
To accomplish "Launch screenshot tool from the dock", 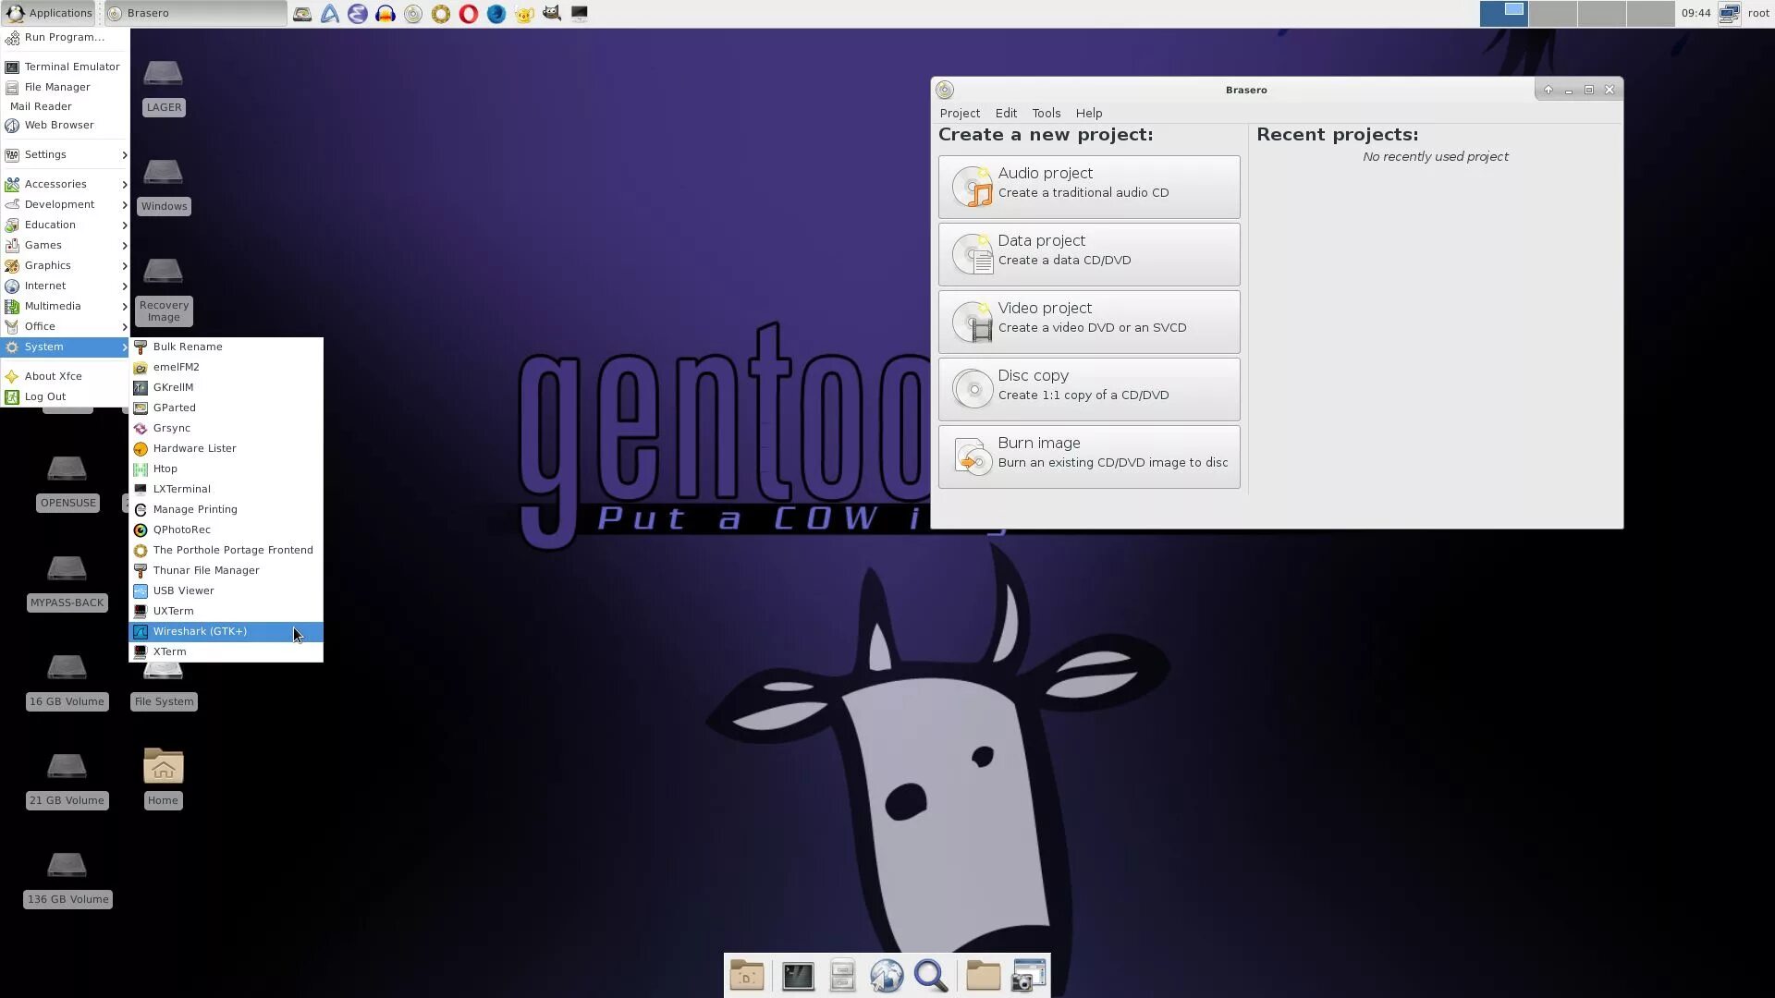I will [x=1028, y=976].
